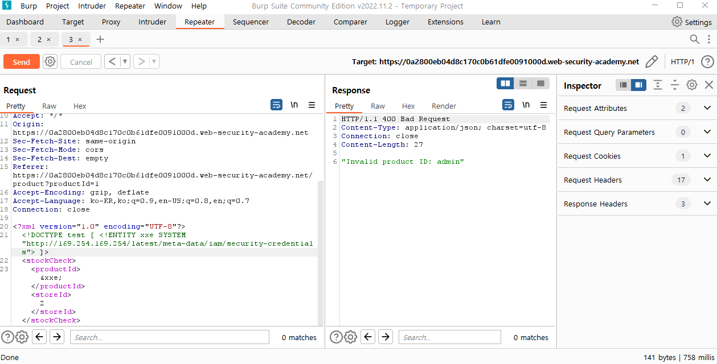This screenshot has height=364, width=717.
Task: Open the Burp menu
Action: 28,6
